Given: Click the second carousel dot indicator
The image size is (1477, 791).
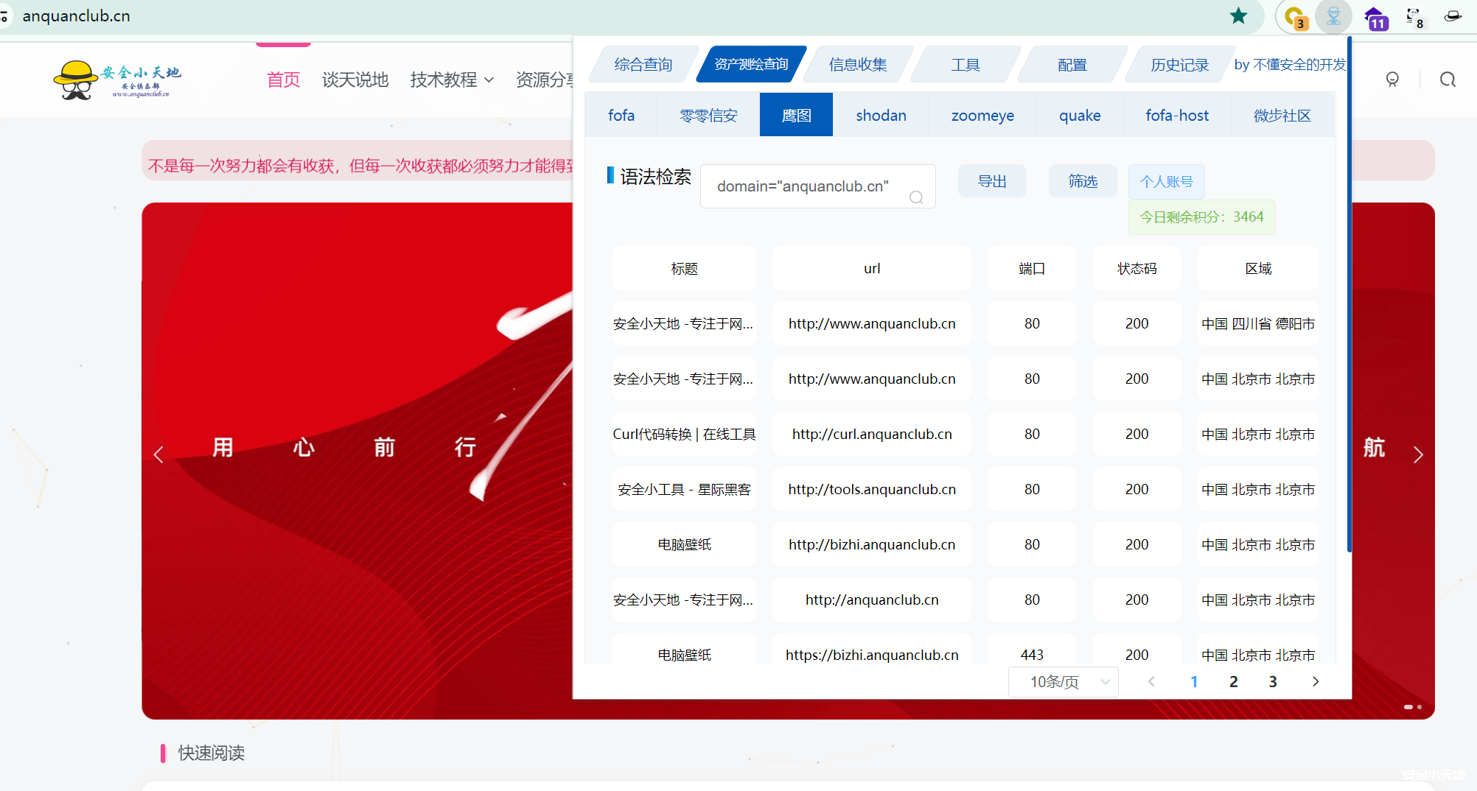Looking at the screenshot, I should click(1421, 707).
